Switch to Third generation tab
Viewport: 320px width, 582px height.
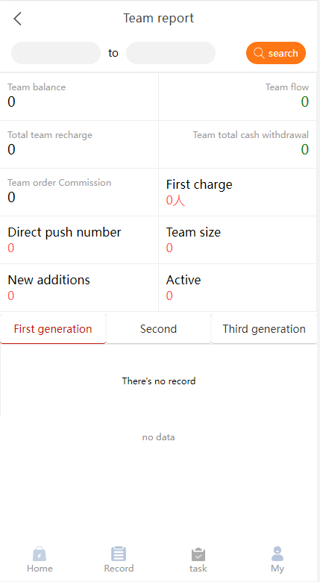(x=264, y=329)
